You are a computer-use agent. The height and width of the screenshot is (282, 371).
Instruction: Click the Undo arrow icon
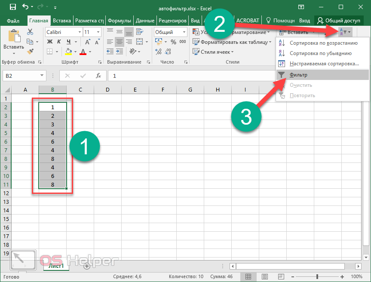(25, 7)
